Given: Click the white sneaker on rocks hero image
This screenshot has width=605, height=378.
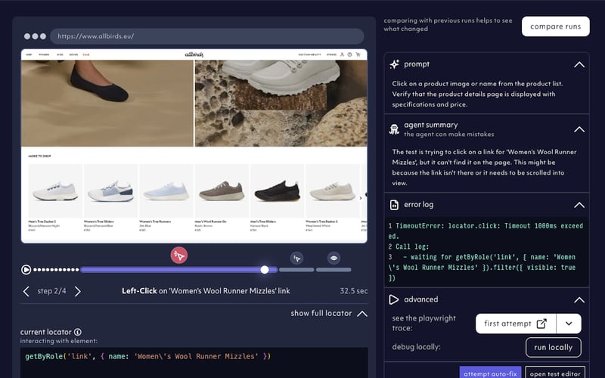Looking at the screenshot, I should coord(281,104).
